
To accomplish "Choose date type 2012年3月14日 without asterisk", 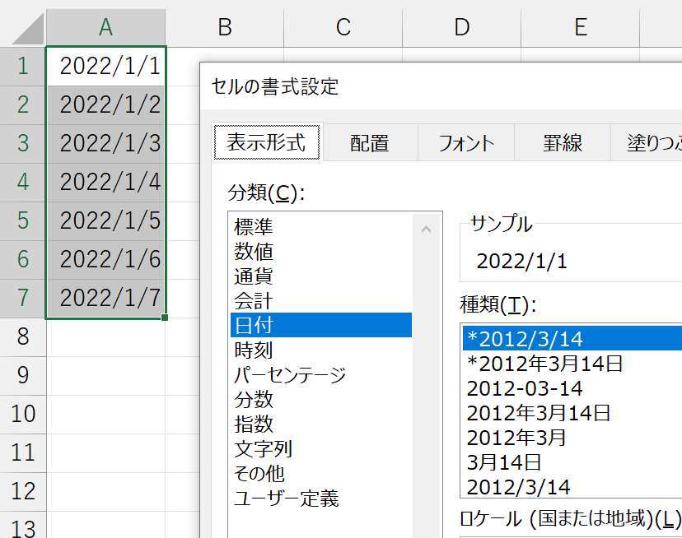I will click(572, 413).
